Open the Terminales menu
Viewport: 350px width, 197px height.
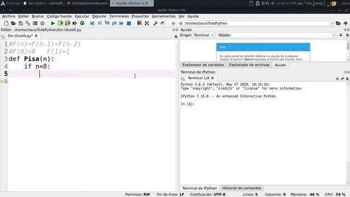pos(119,16)
